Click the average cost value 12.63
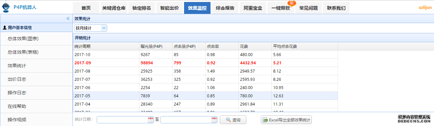 pos(278,96)
